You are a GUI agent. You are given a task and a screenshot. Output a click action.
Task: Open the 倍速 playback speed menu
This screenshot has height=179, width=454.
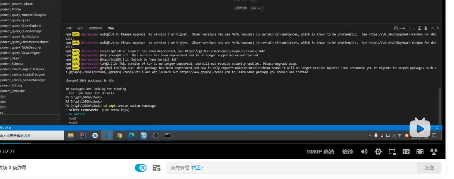click(347, 152)
